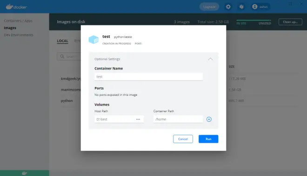Collapse Optional Settings with the chevron
The image size is (307, 176).
pyautogui.click(x=210, y=59)
